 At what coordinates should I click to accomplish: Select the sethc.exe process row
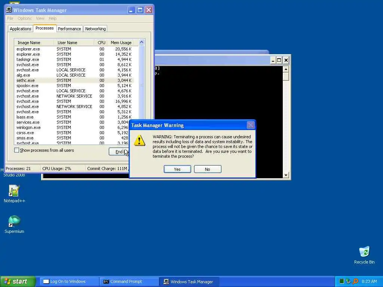(x=74, y=80)
